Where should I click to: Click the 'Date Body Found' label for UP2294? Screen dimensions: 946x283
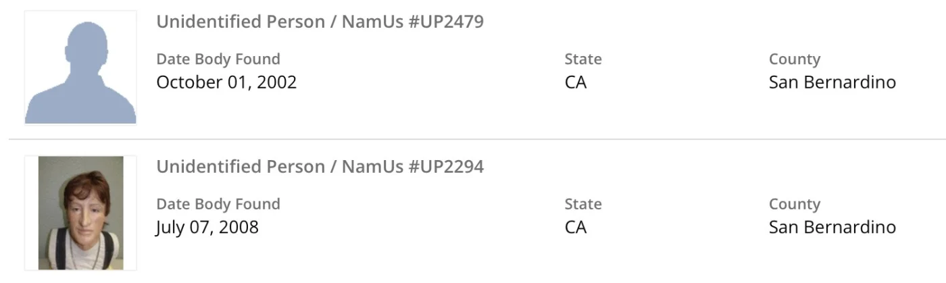pos(218,204)
